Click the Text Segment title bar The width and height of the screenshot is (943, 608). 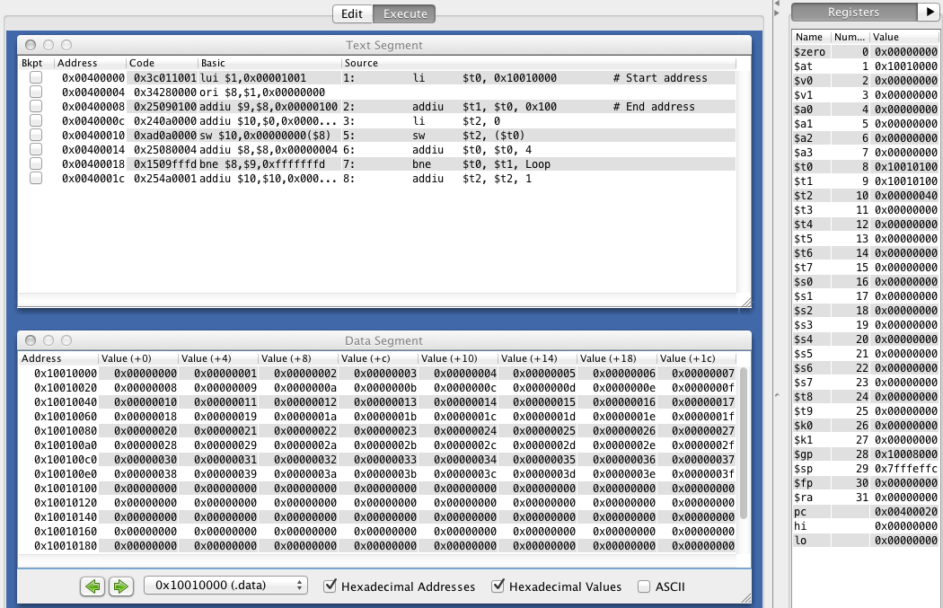click(383, 45)
